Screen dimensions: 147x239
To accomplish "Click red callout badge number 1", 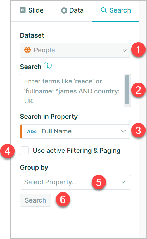I will pos(138,49).
